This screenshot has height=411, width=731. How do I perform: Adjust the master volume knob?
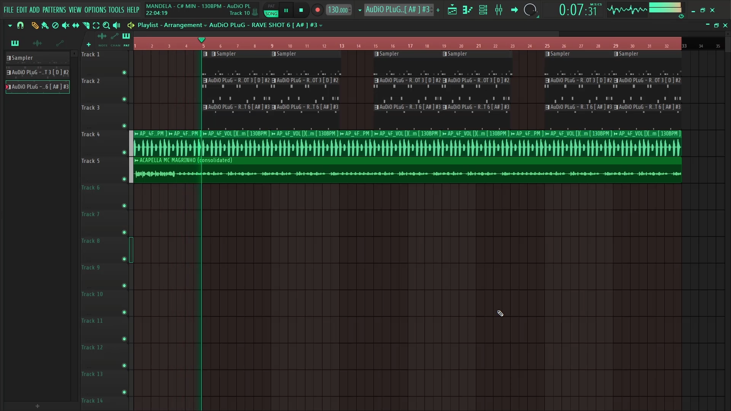tap(530, 10)
